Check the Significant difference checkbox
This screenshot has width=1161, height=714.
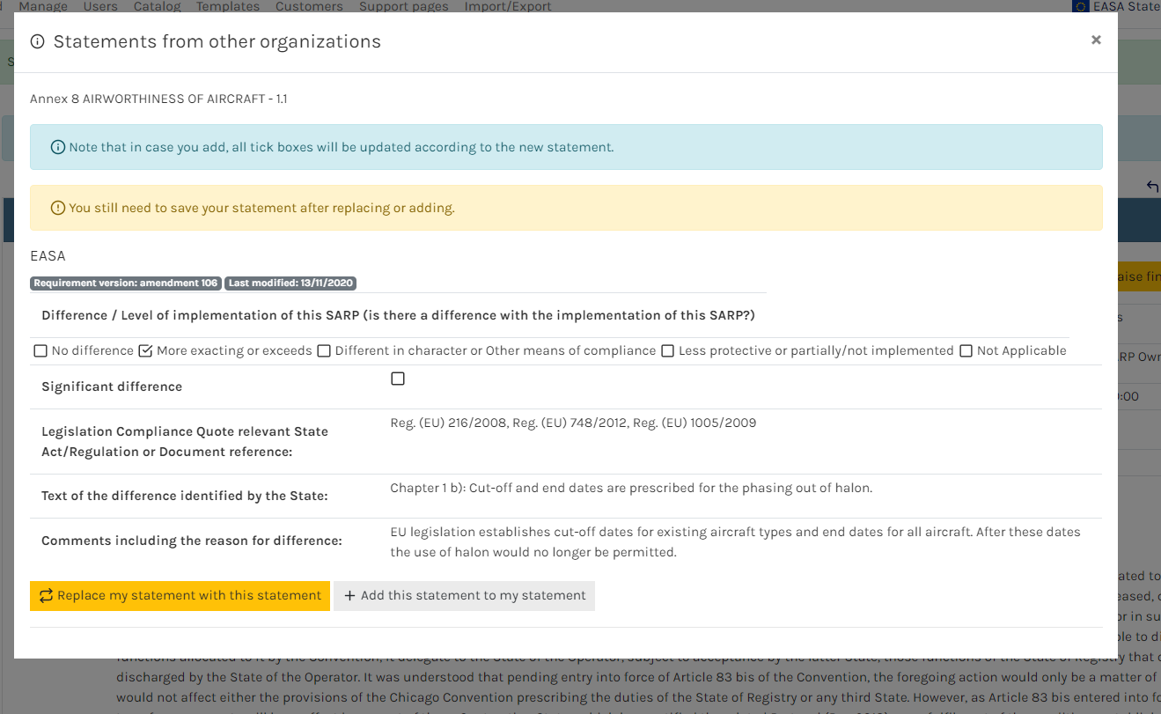[398, 378]
